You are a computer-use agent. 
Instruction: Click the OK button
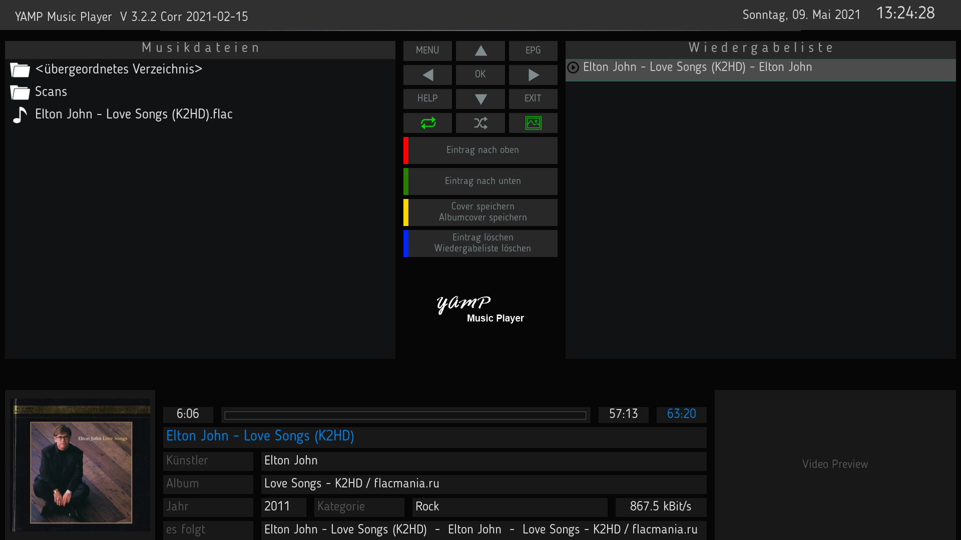tap(480, 75)
